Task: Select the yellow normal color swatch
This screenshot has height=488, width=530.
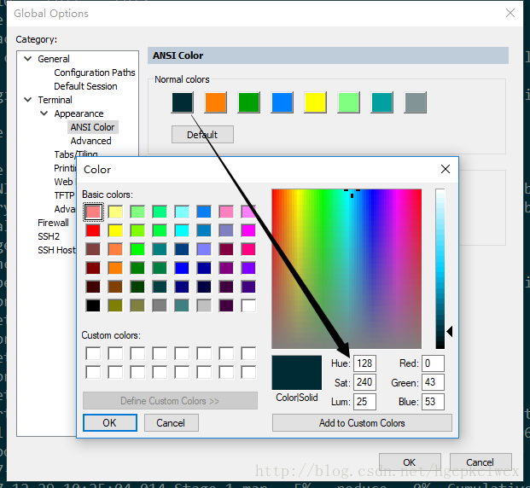Action: pos(315,102)
